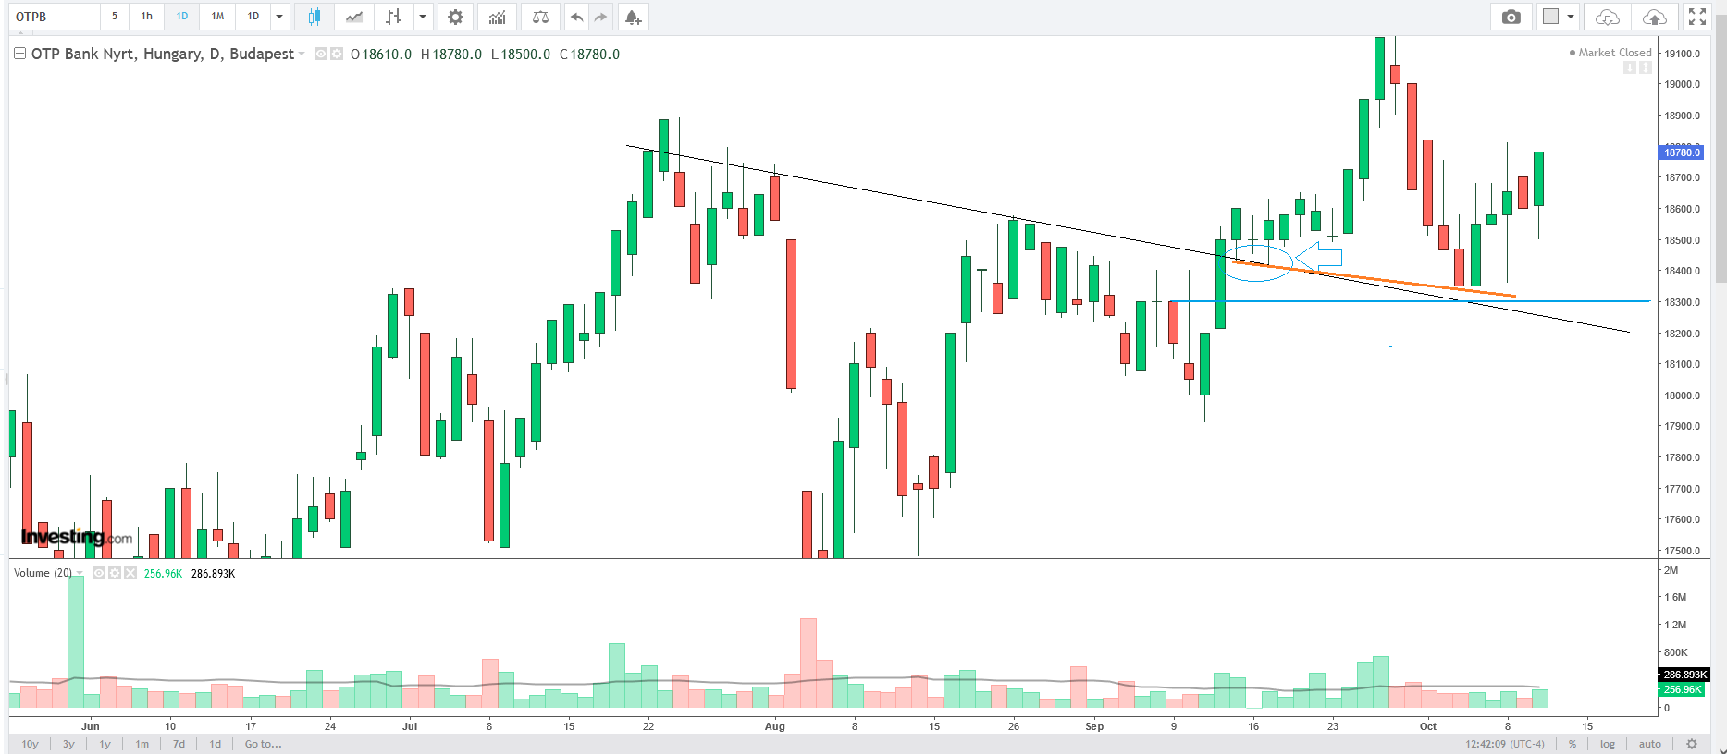Viewport: 1727px width, 754px height.
Task: Open chart settings gear in bottom right
Action: coord(1692,744)
